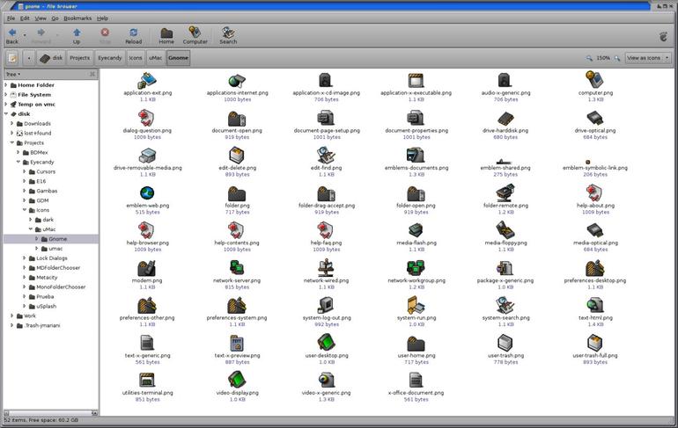Reload the current folder

click(133, 36)
